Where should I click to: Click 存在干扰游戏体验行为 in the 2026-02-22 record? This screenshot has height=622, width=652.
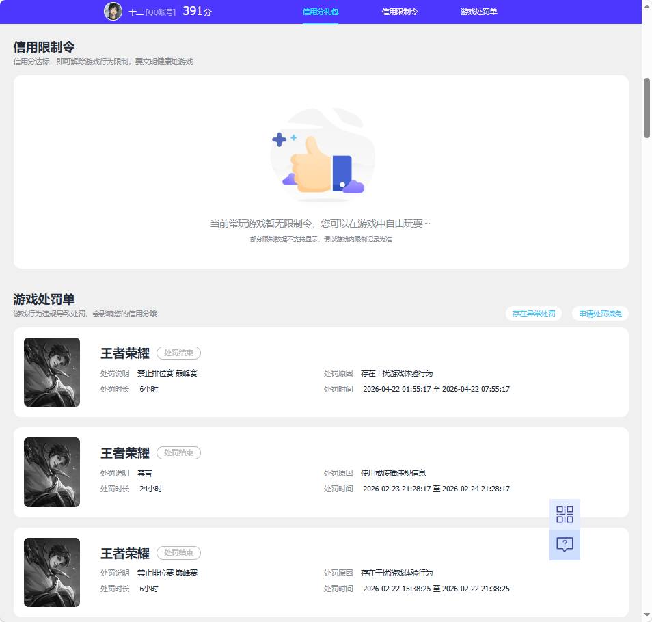396,573
